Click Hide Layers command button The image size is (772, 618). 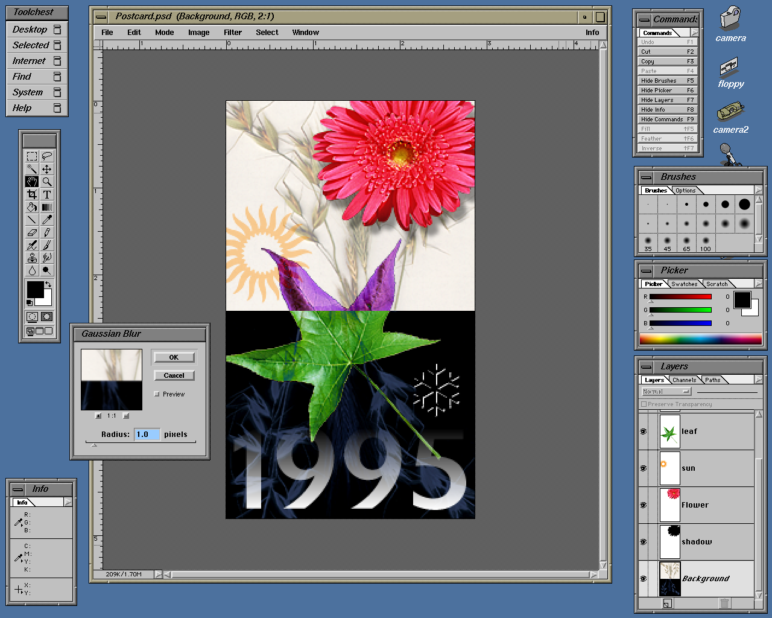668,100
